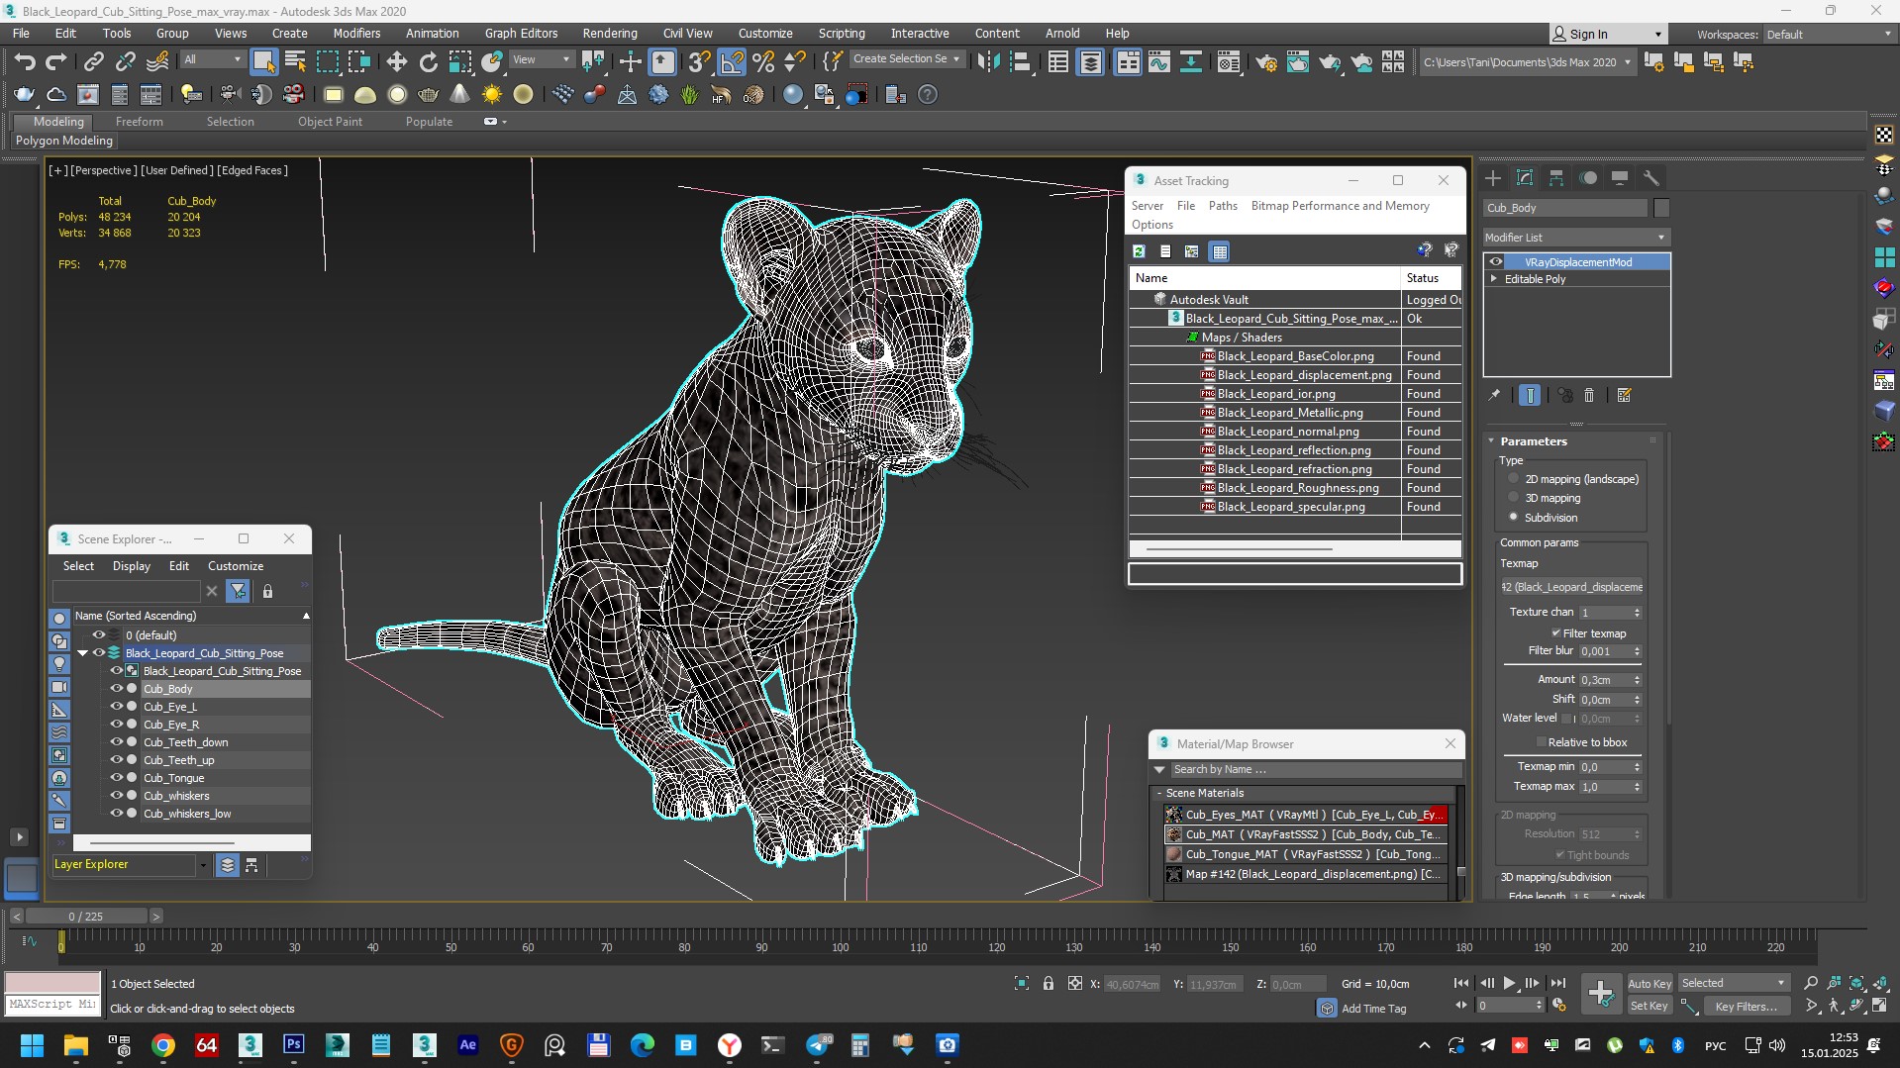Toggle the Filter texmap checkbox

coord(1556,633)
